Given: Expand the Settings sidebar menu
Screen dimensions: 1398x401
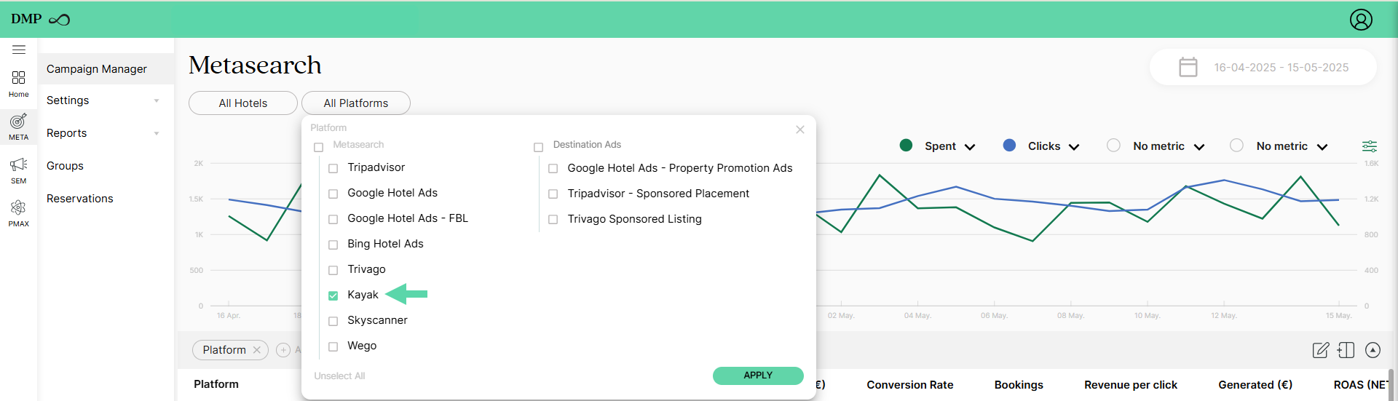Looking at the screenshot, I should coord(103,100).
